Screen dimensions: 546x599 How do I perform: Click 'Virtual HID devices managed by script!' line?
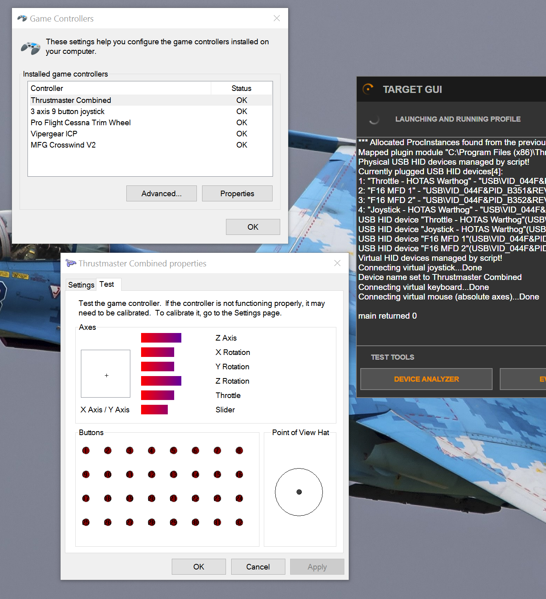[x=430, y=258]
